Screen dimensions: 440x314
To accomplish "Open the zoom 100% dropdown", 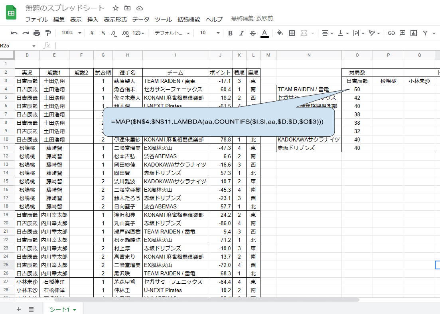I will click(x=71, y=33).
